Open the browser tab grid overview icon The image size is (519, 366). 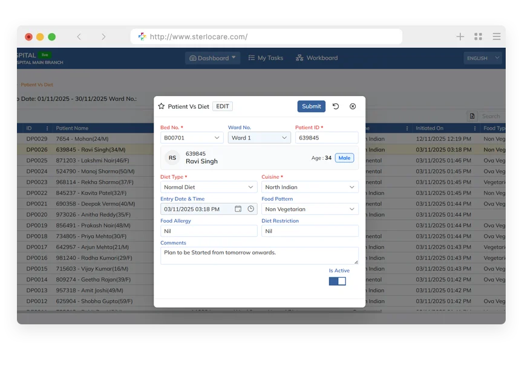click(478, 37)
